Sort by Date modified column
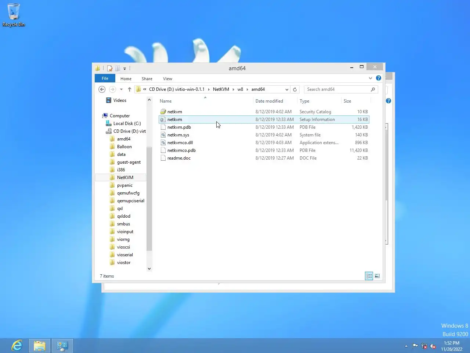 275,101
